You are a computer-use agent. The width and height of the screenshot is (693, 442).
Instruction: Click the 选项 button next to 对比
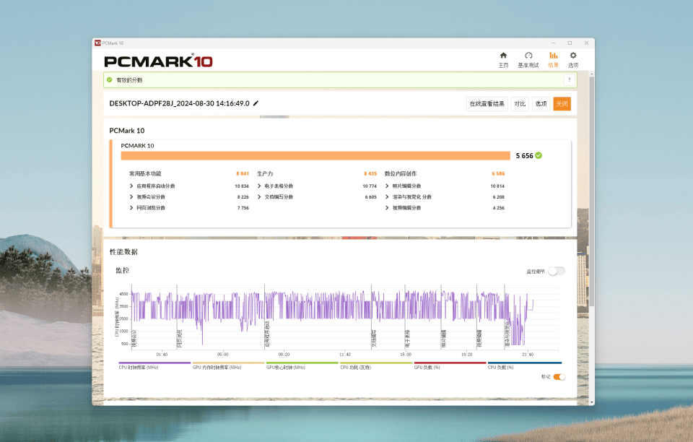point(541,104)
